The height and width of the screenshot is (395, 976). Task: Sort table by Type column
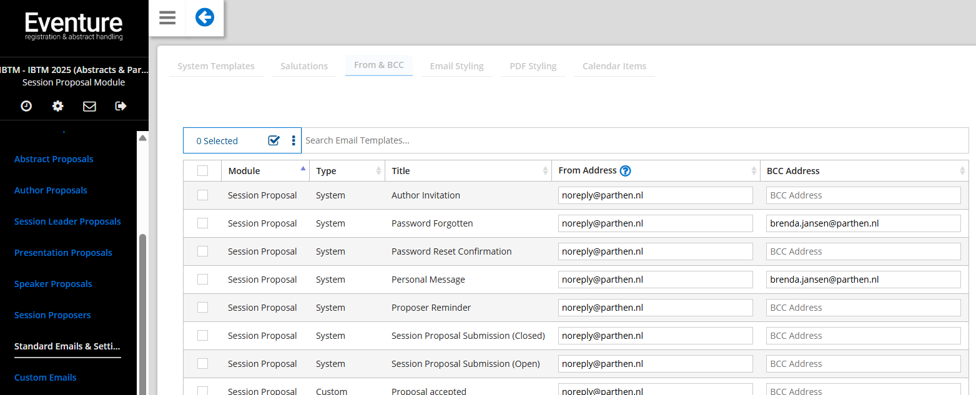[x=347, y=170]
